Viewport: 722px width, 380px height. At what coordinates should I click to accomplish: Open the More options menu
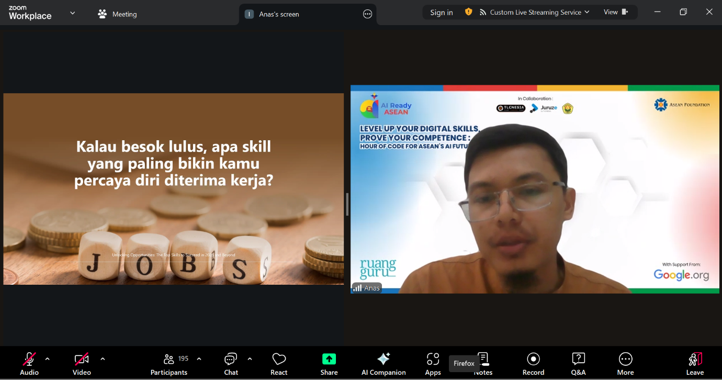[625, 364]
